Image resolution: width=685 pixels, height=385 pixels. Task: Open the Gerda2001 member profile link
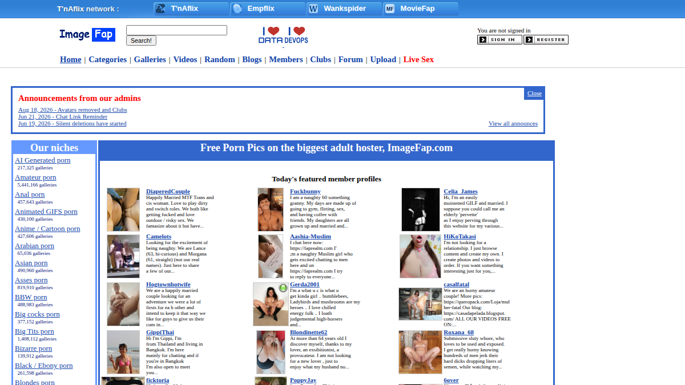pos(305,284)
